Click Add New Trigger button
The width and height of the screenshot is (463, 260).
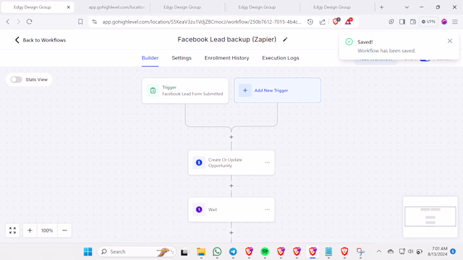point(277,90)
